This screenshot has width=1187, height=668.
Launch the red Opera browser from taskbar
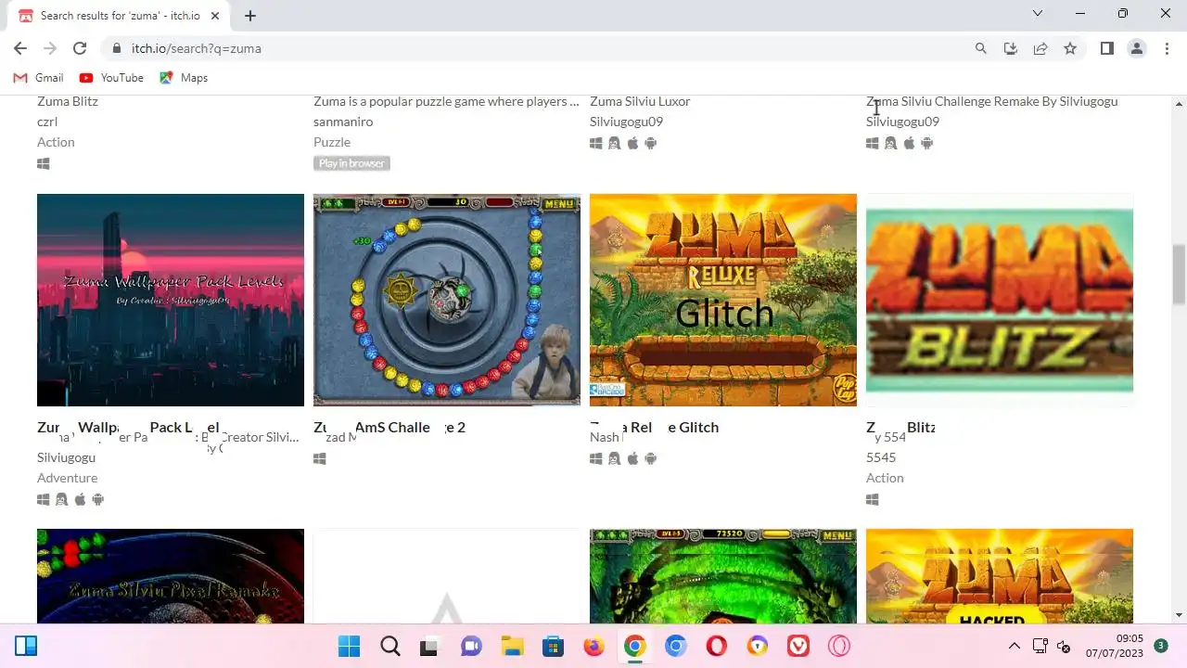tap(716, 646)
